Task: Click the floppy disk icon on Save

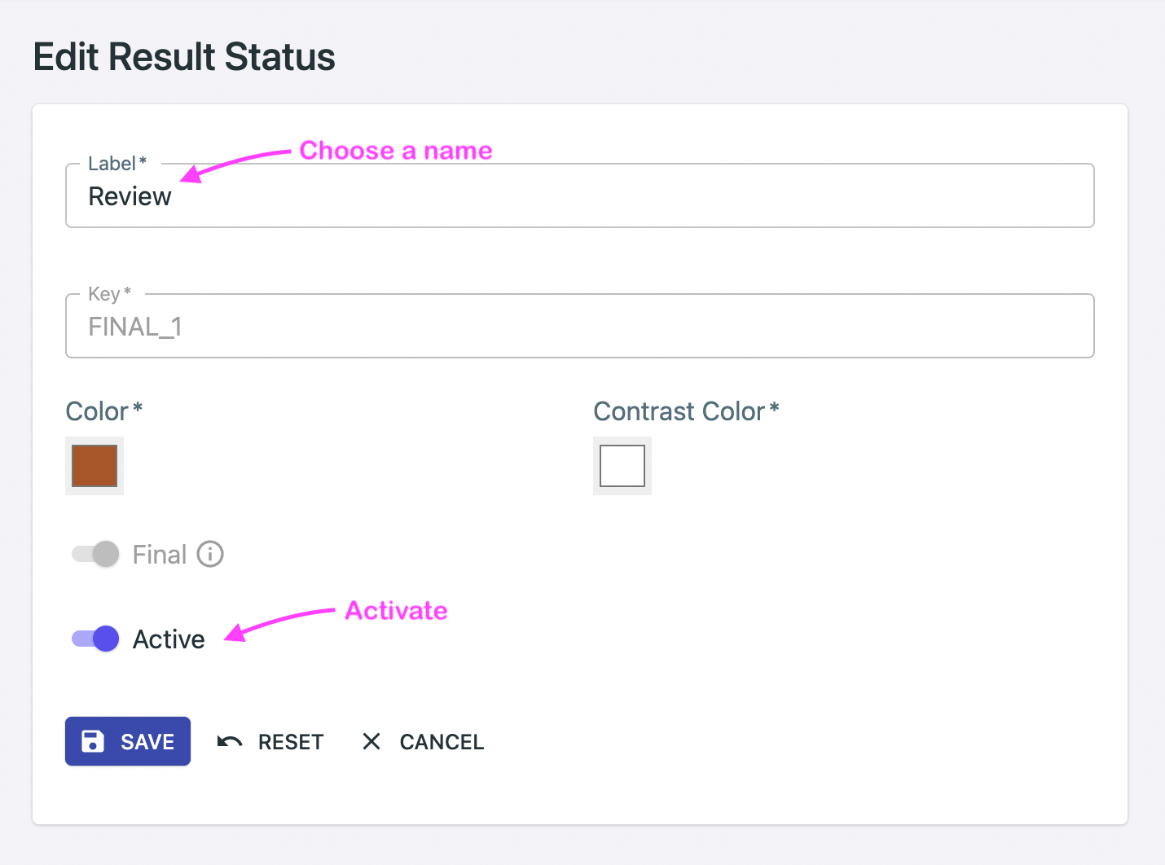Action: click(93, 741)
